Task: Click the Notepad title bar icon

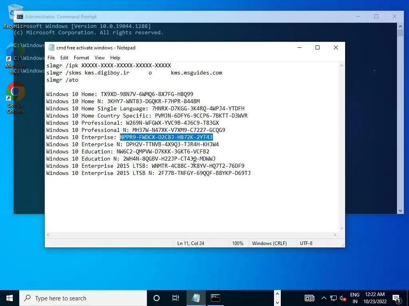Action: click(x=52, y=48)
